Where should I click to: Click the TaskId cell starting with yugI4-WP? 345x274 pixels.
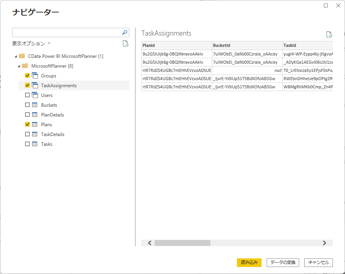(307, 54)
